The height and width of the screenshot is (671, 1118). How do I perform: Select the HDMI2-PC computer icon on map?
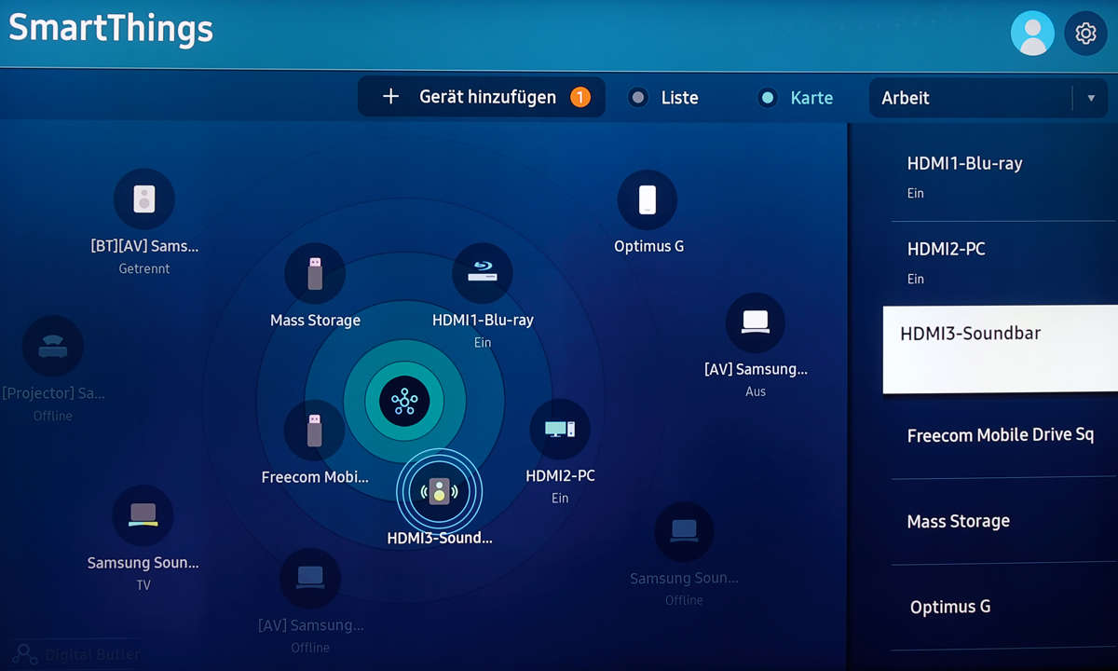pyautogui.click(x=560, y=429)
